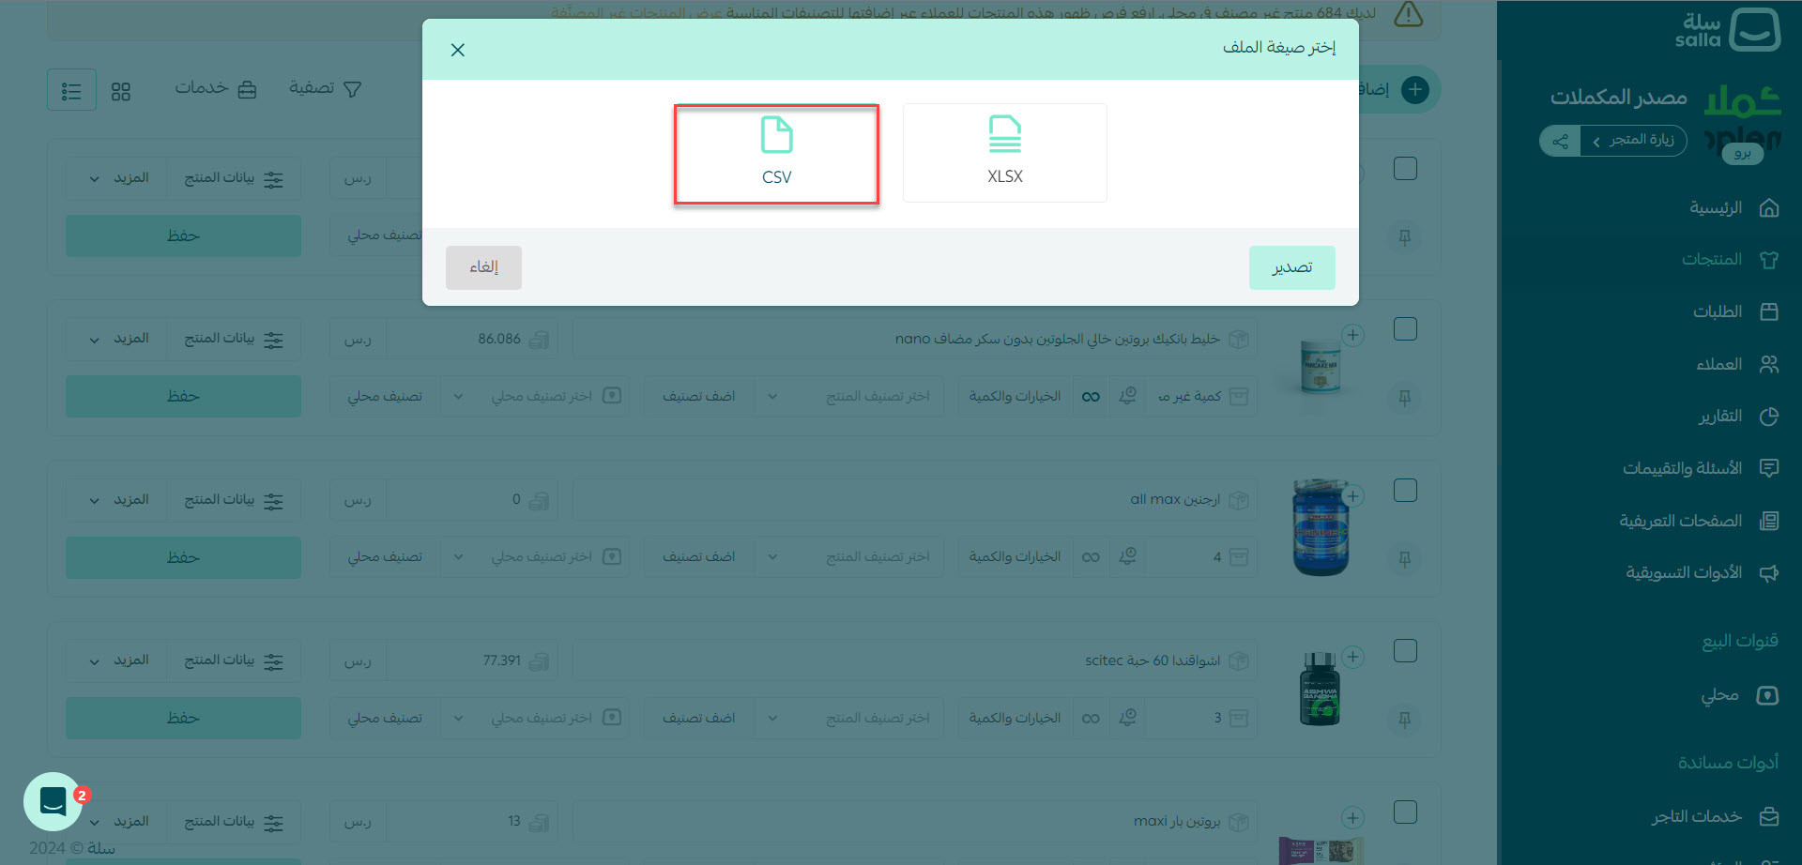Open اختر تصنيف المنتج dropdown for اشواقندا scitec
Screen dimensions: 1802x865
pyautogui.click(x=849, y=719)
